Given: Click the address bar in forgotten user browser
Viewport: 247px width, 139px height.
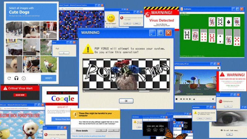Looking at the screenshot, I should pos(24,108).
